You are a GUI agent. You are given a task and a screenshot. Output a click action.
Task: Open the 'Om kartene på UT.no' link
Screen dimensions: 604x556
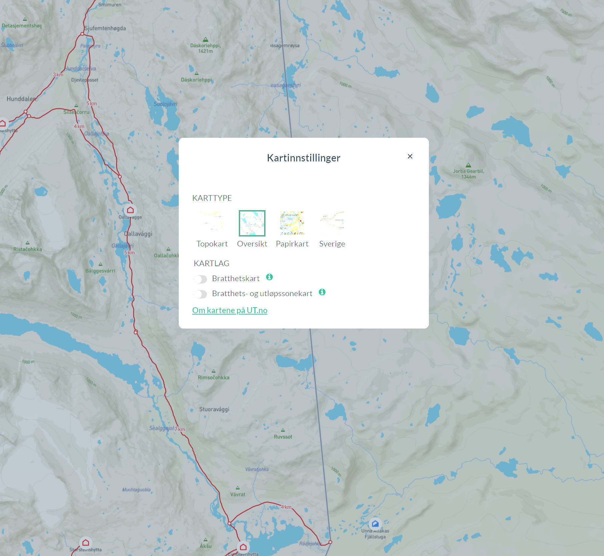click(230, 311)
